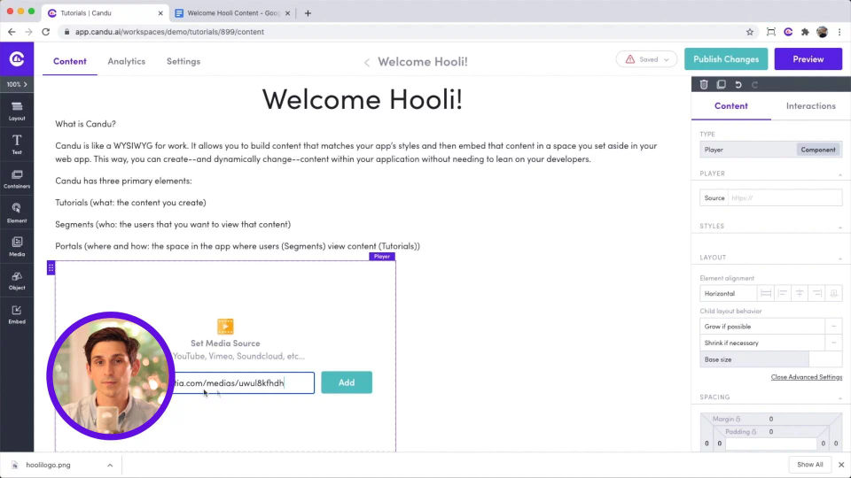The height and width of the screenshot is (478, 851).
Task: Open the Object tool in sidebar
Action: click(x=17, y=281)
